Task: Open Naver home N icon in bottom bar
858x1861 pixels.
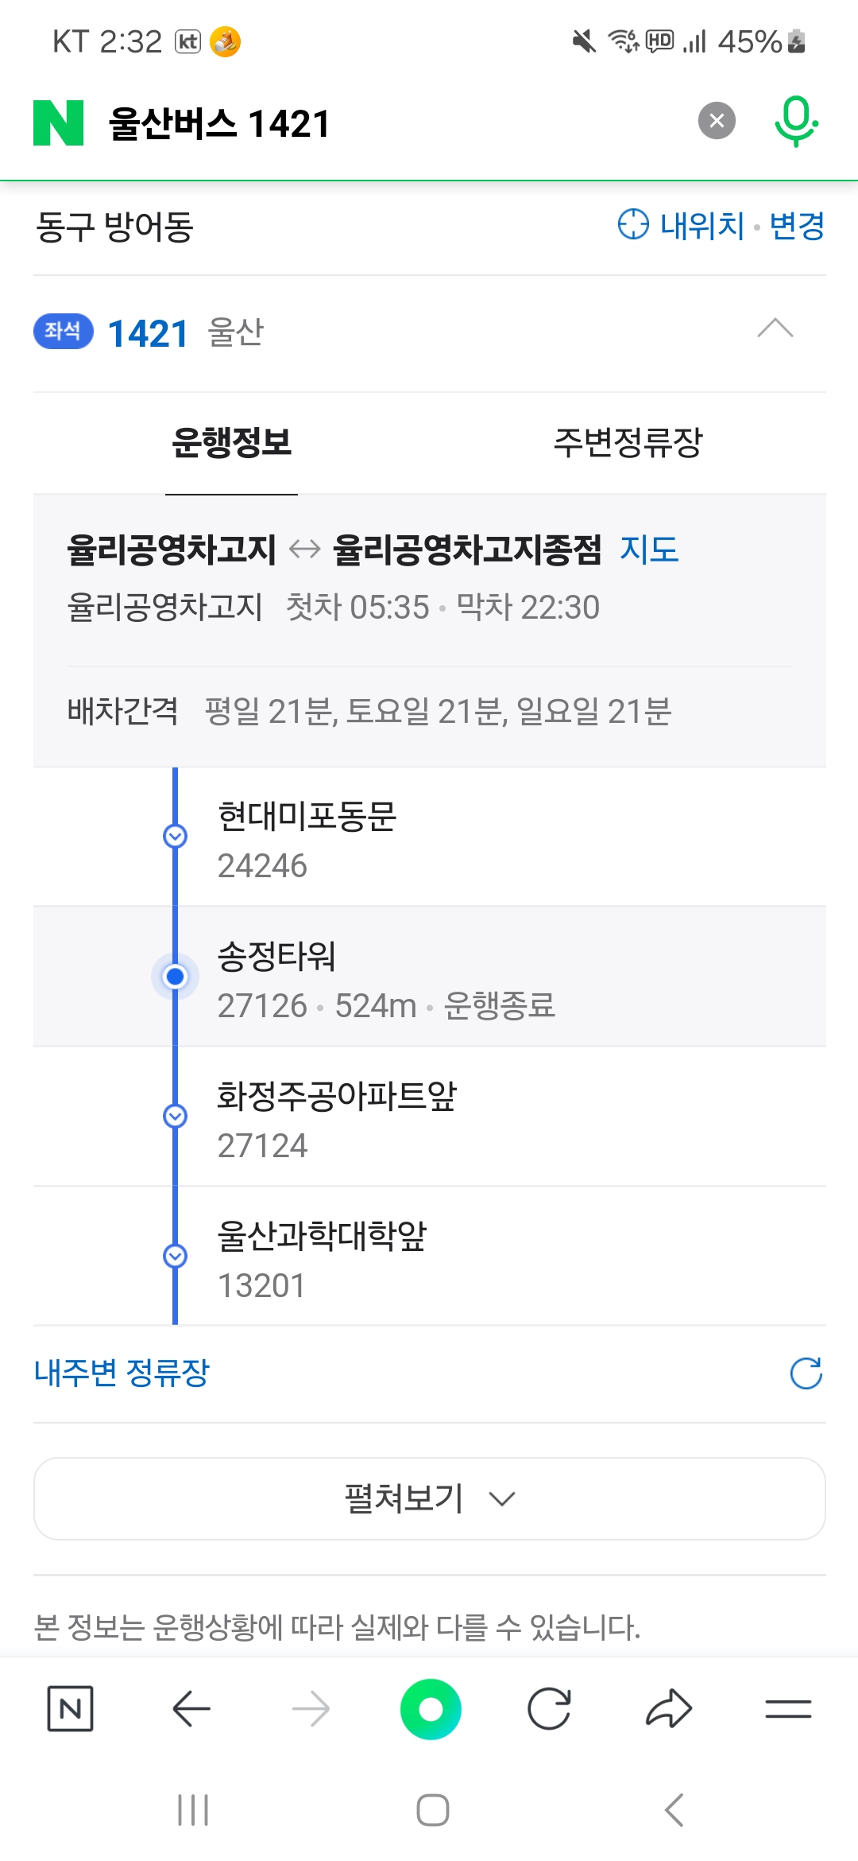Action: (x=70, y=1708)
